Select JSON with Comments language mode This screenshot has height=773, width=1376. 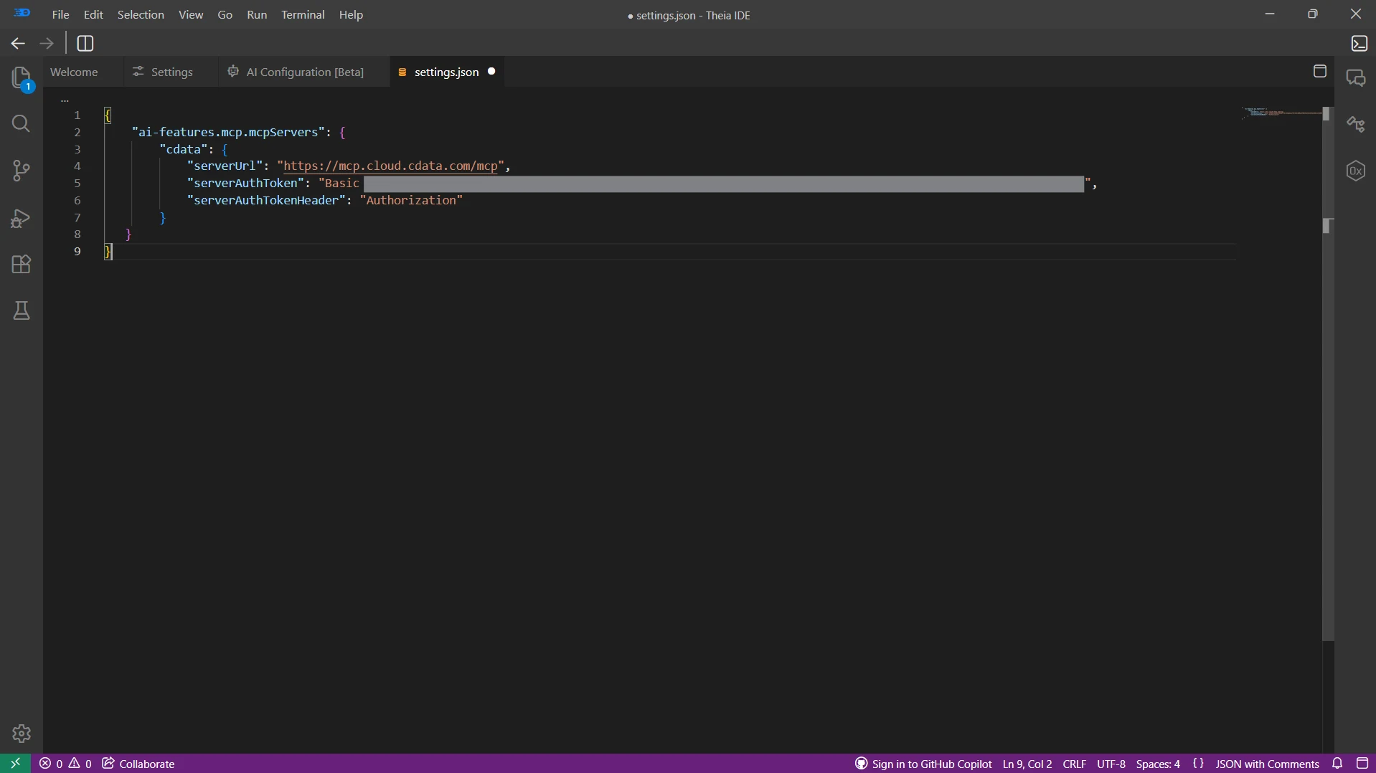click(1268, 764)
